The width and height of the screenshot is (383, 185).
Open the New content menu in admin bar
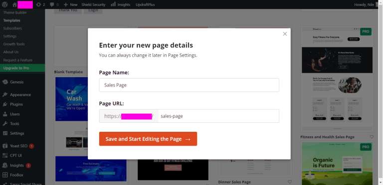(x=70, y=4)
